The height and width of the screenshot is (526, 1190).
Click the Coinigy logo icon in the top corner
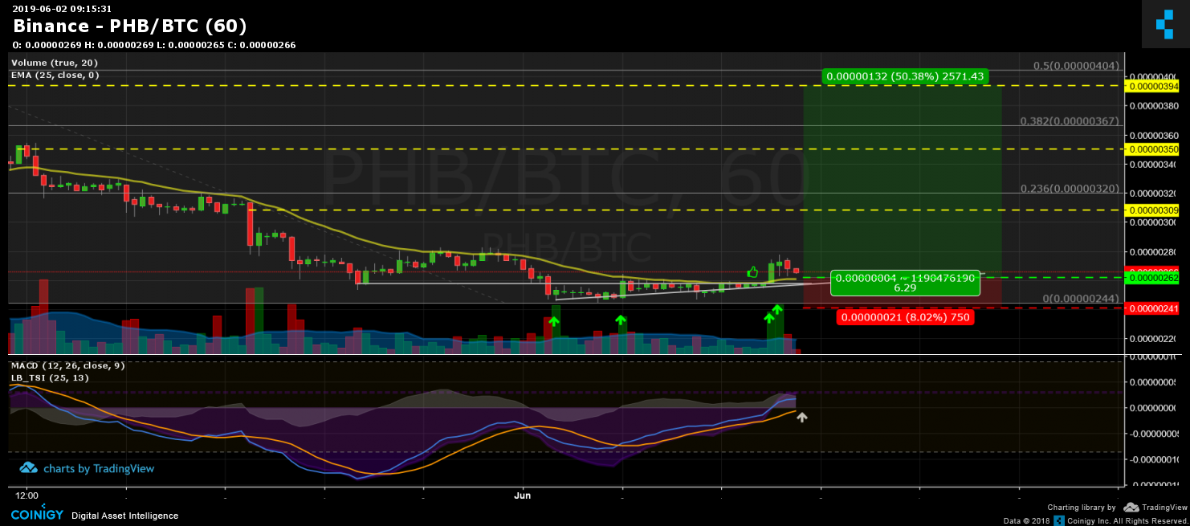pyautogui.click(x=1164, y=25)
